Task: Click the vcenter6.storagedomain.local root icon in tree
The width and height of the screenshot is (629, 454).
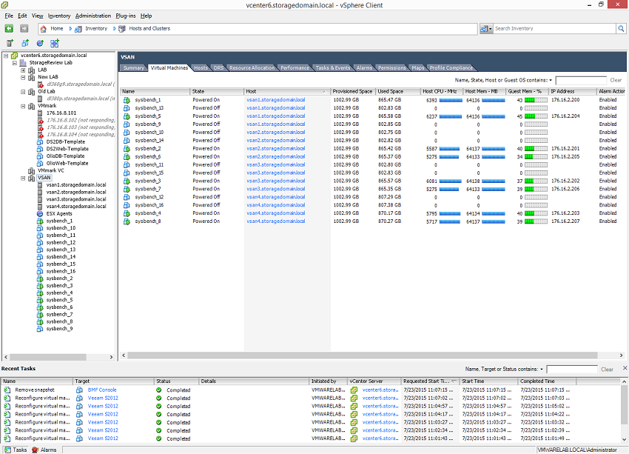Action: pos(15,56)
